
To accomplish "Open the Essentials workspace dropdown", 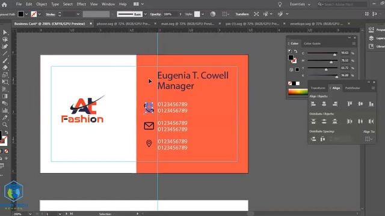I will [300, 4].
